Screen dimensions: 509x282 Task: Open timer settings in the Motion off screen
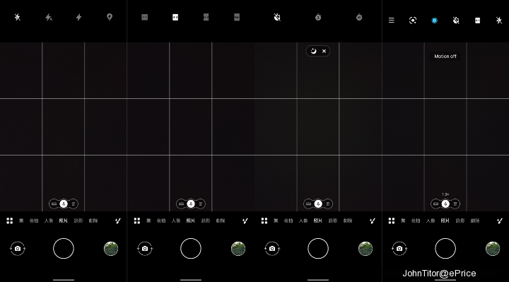[456, 20]
